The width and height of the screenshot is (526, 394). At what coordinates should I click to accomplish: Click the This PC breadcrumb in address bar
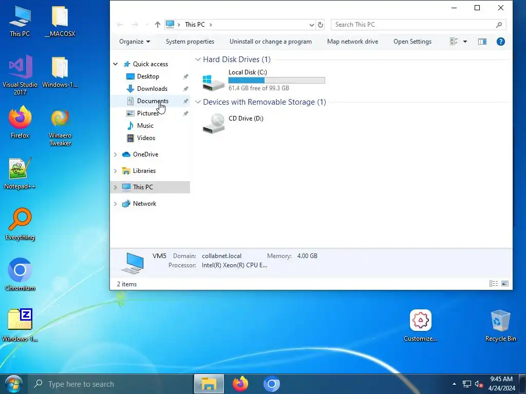[195, 25]
